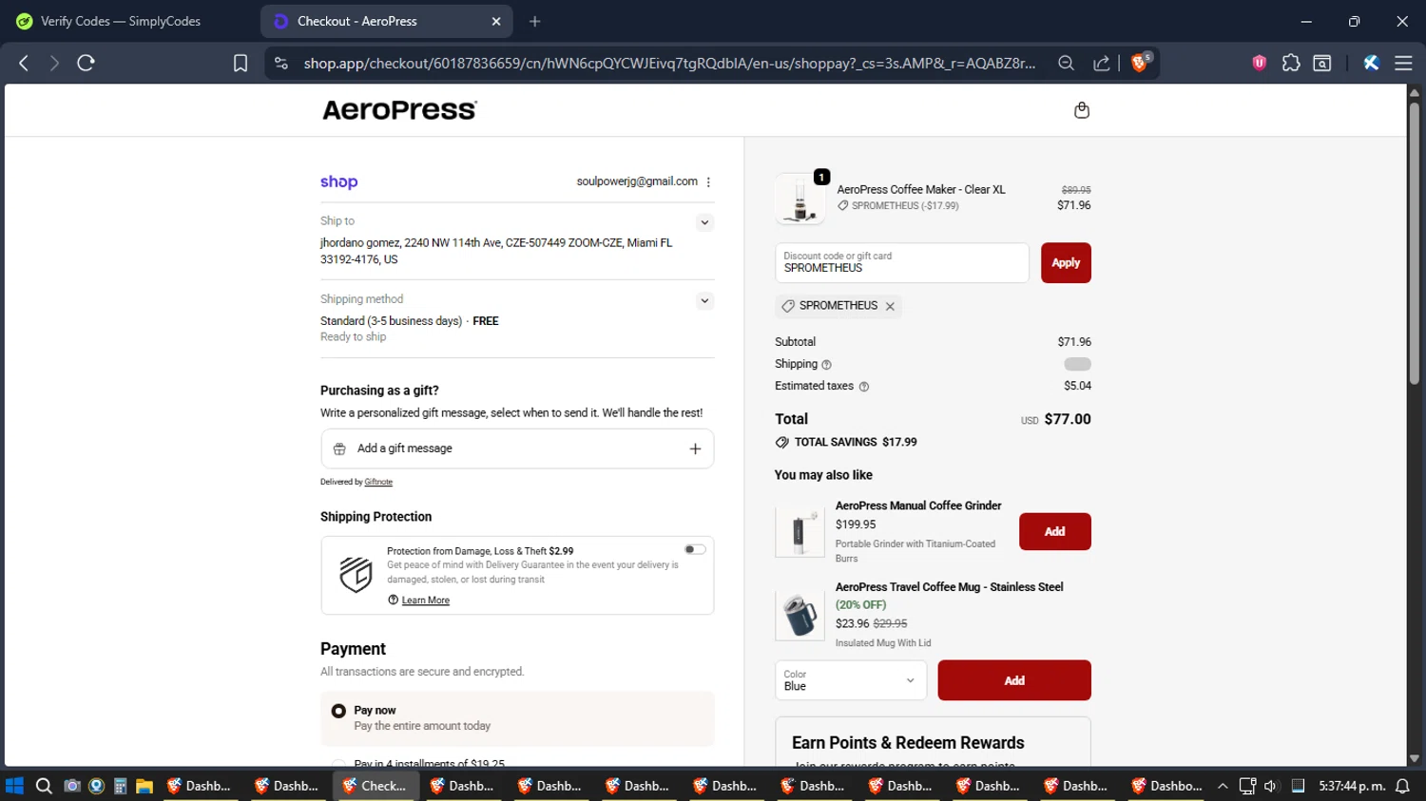Select the Pay now radio option
This screenshot has height=801, width=1426.
point(338,711)
